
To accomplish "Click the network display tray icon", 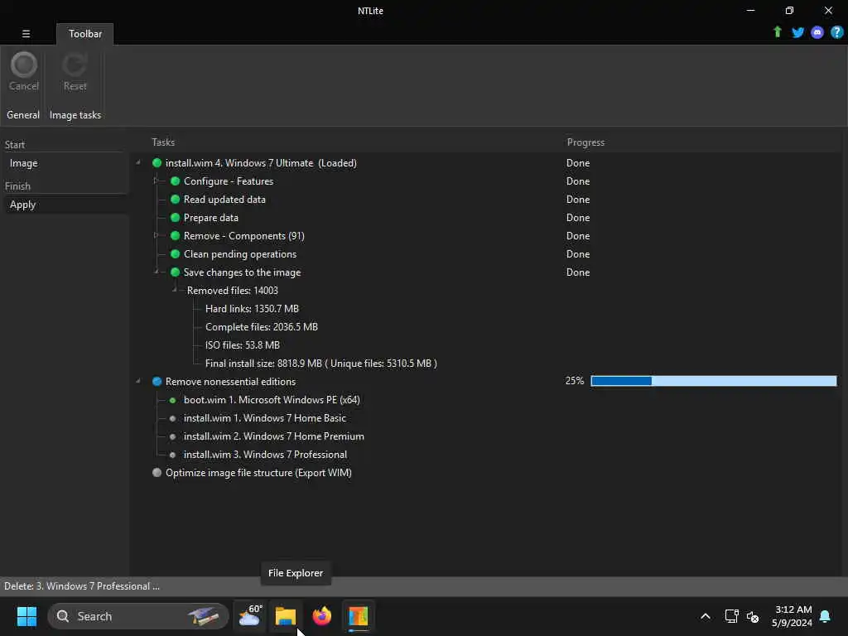I will 731,616.
